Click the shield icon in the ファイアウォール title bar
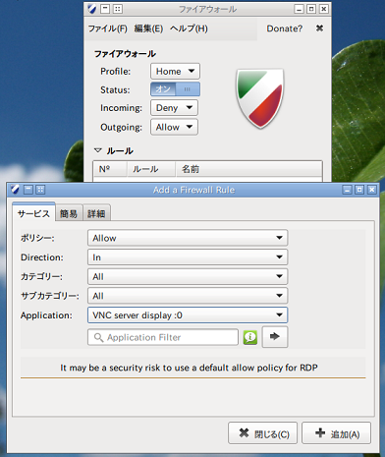The image size is (385, 457). [x=92, y=9]
